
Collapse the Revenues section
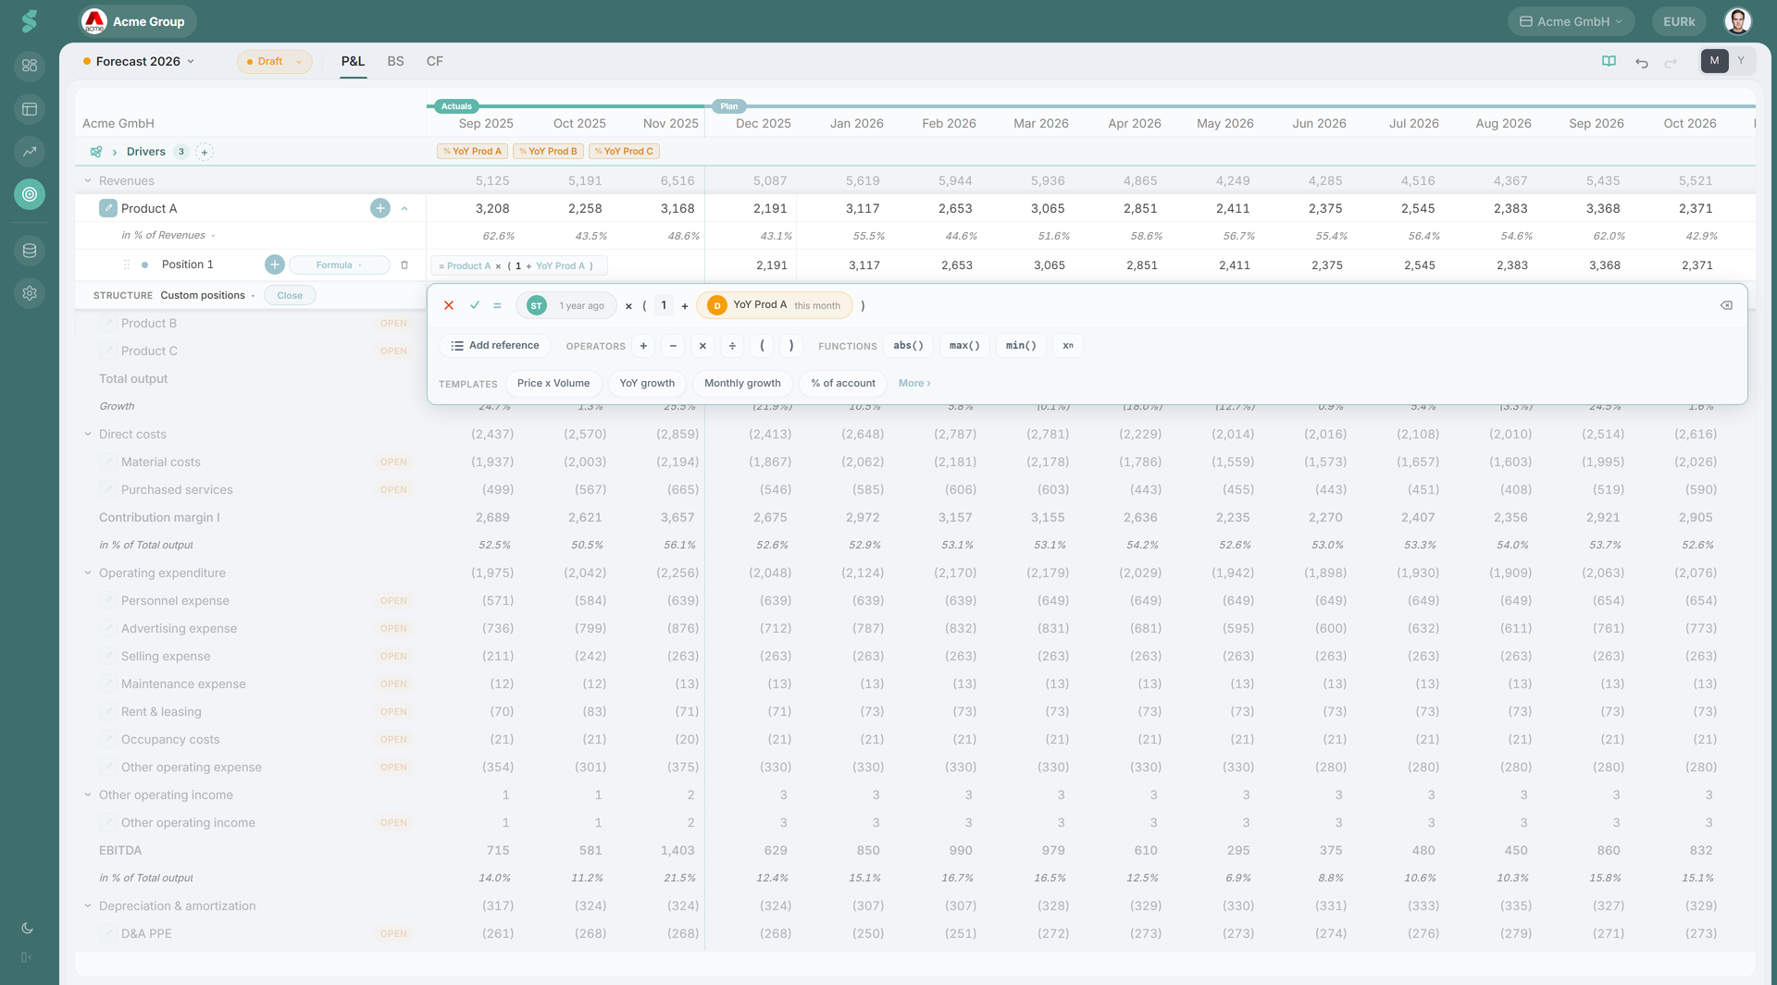[88, 181]
